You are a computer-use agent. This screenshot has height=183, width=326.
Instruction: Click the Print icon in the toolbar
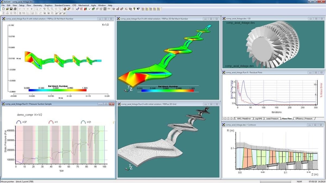tap(15, 10)
